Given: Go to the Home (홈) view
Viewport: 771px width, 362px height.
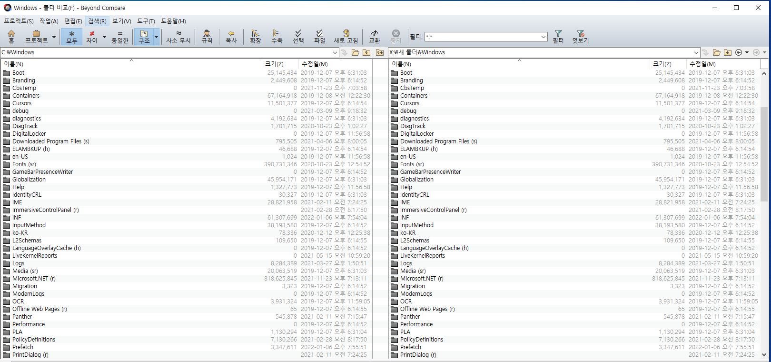Looking at the screenshot, I should (11, 37).
